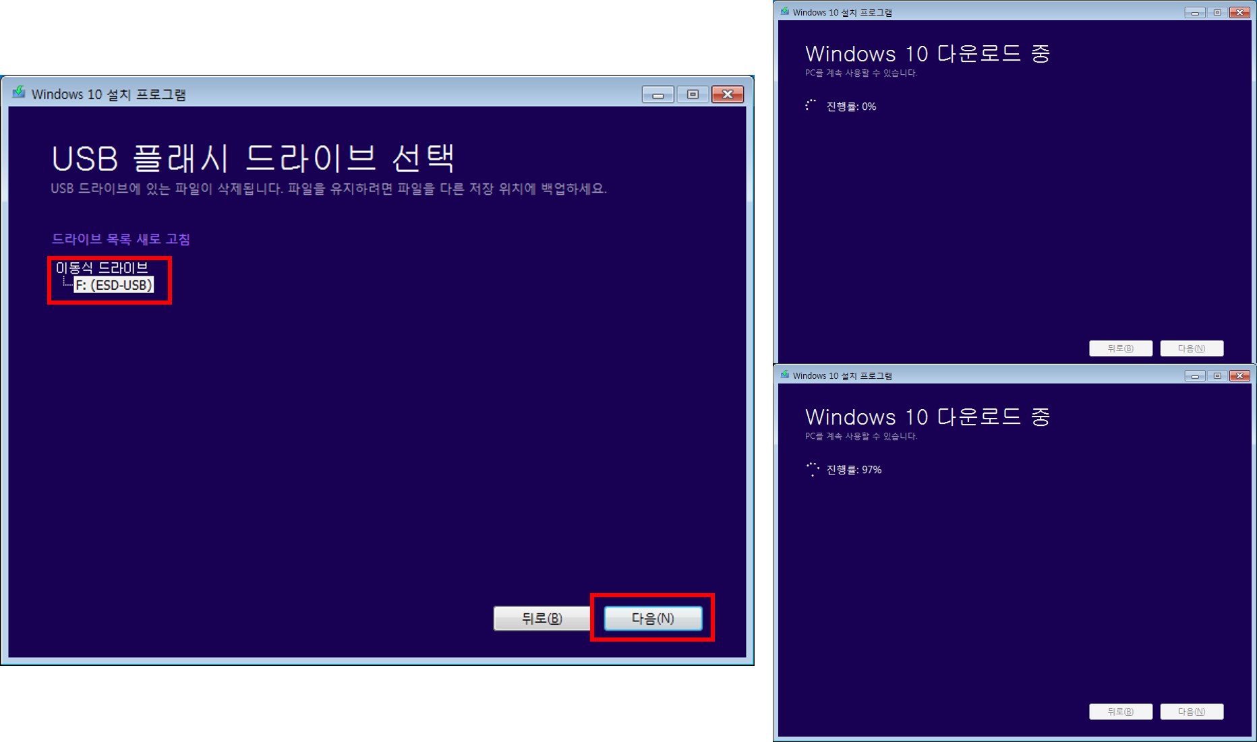Maximize the USB 플래시 드라이브 선택 window
Screen dimensions: 1257x742
coord(693,94)
